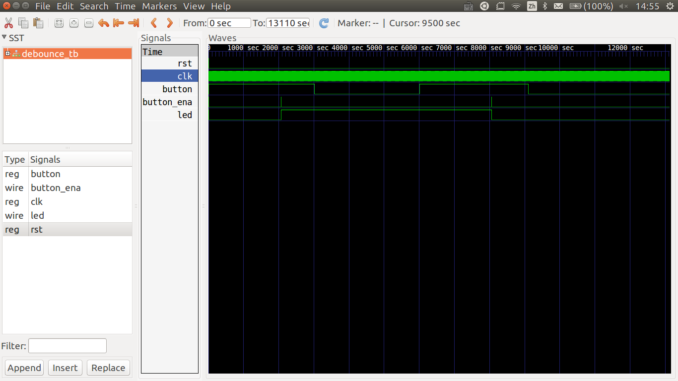Click the Zoom Fit icon
This screenshot has height=381, width=678.
click(59, 23)
